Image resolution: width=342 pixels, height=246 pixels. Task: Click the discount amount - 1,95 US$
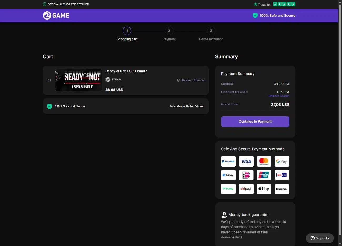coord(281,92)
